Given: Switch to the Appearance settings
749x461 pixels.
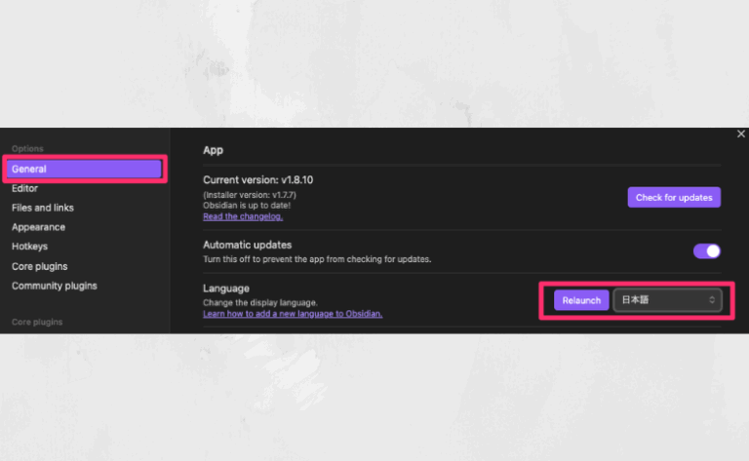Looking at the screenshot, I should click(x=39, y=227).
